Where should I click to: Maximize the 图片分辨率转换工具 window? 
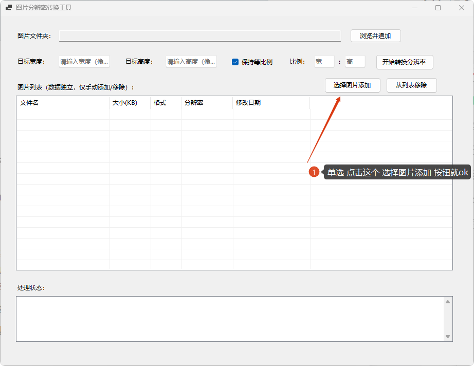click(x=438, y=8)
